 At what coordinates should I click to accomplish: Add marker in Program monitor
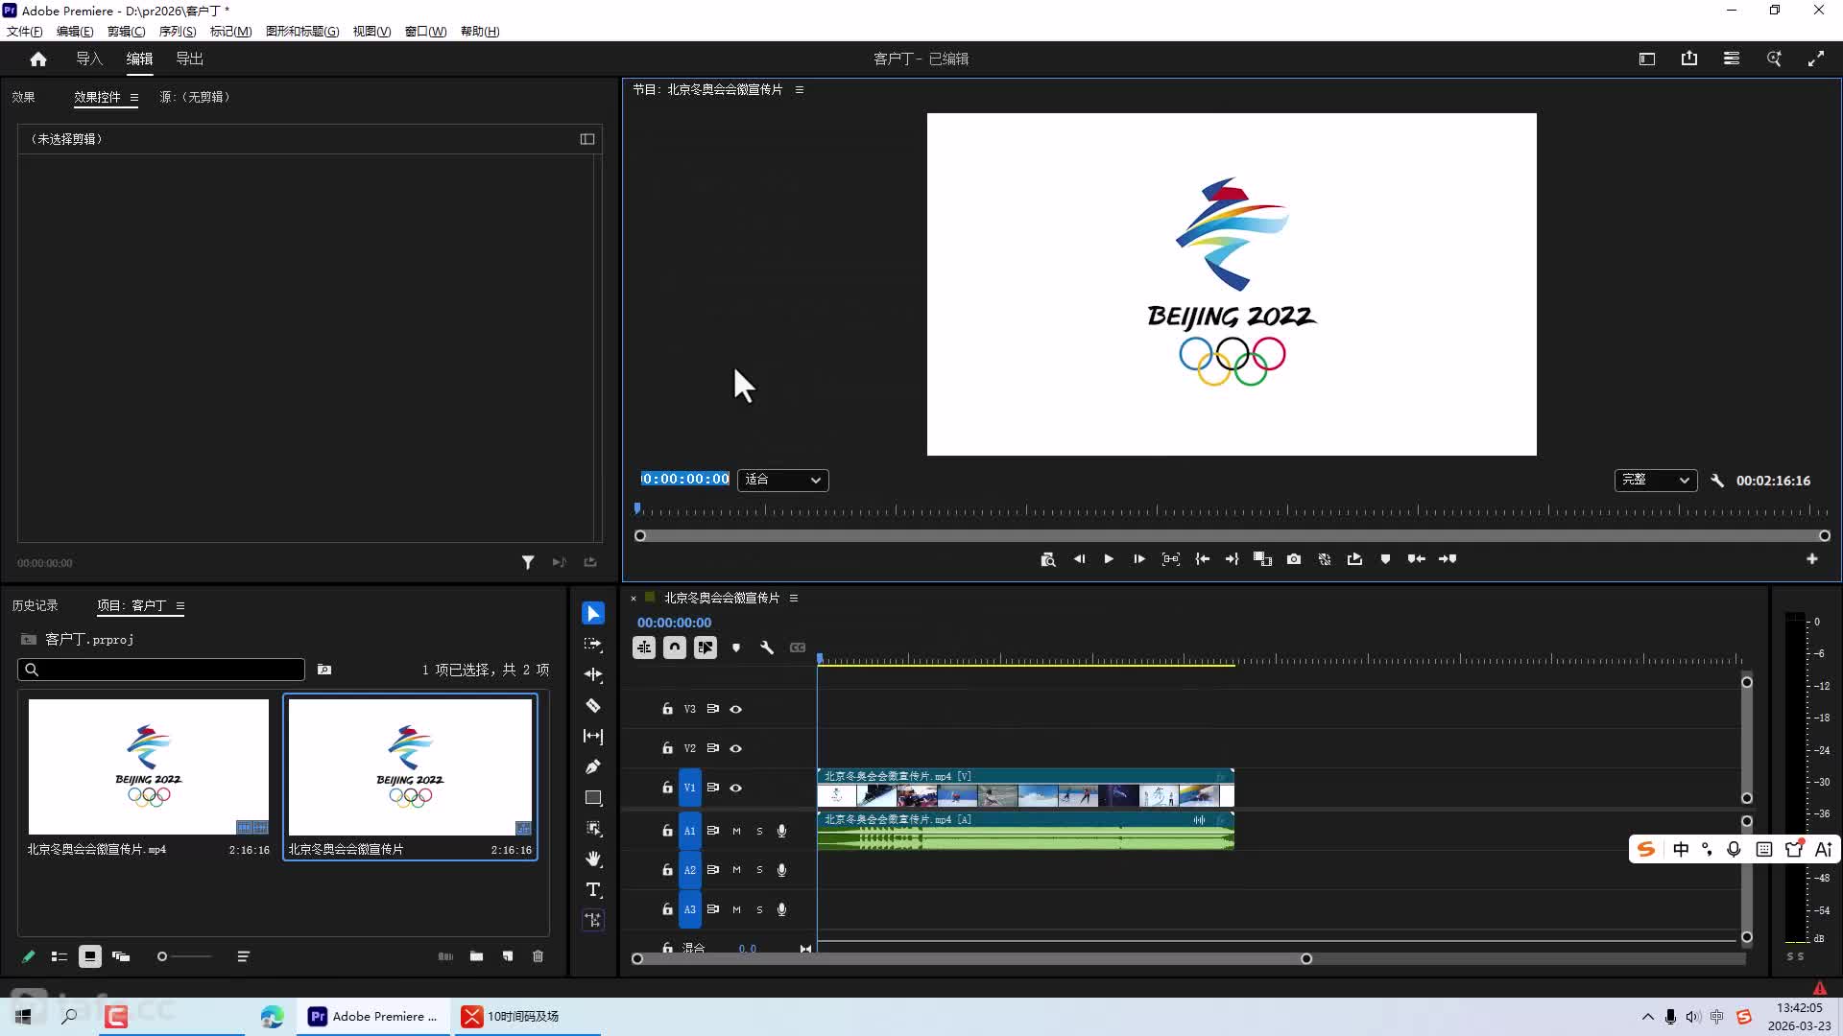click(x=1385, y=559)
